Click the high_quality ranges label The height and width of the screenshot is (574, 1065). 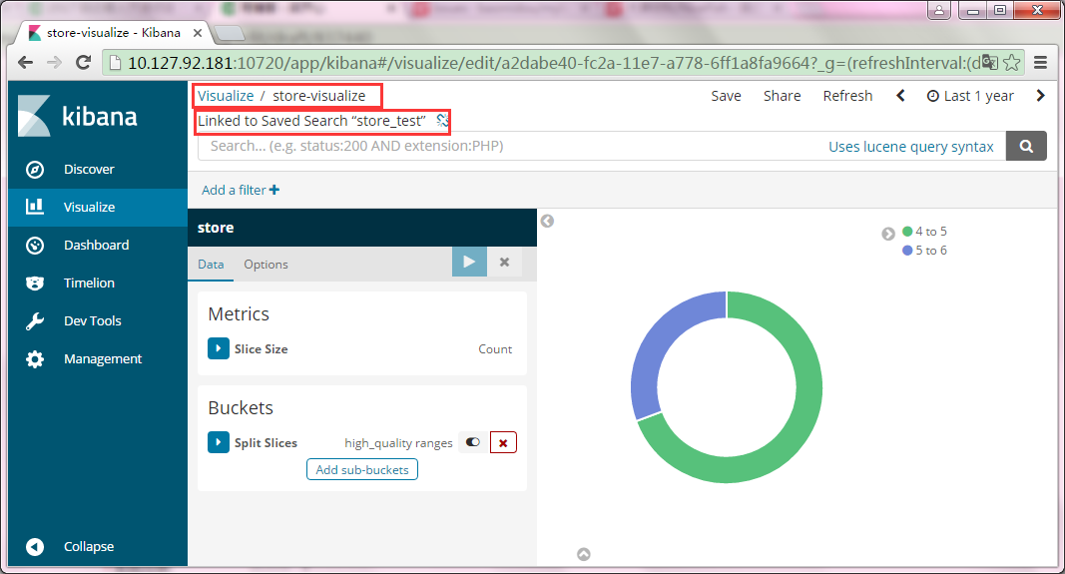click(x=398, y=443)
